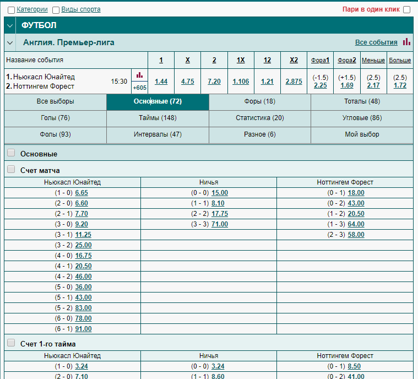Image resolution: width=418 pixels, height=379 pixels.
Task: Click the Больше column header
Action: pyautogui.click(x=400, y=60)
